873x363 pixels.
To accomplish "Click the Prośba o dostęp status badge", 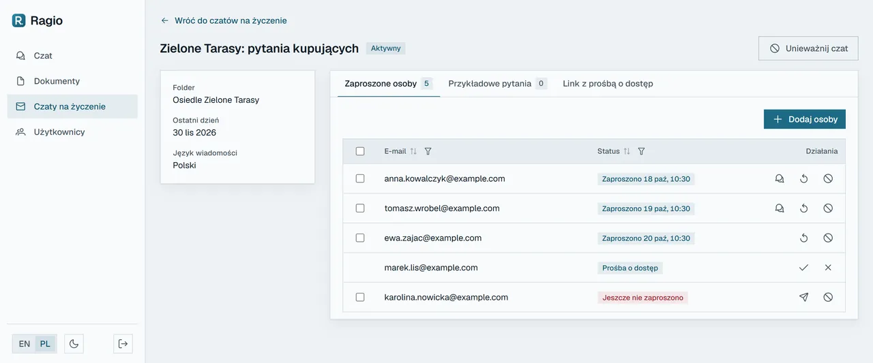I will click(630, 268).
